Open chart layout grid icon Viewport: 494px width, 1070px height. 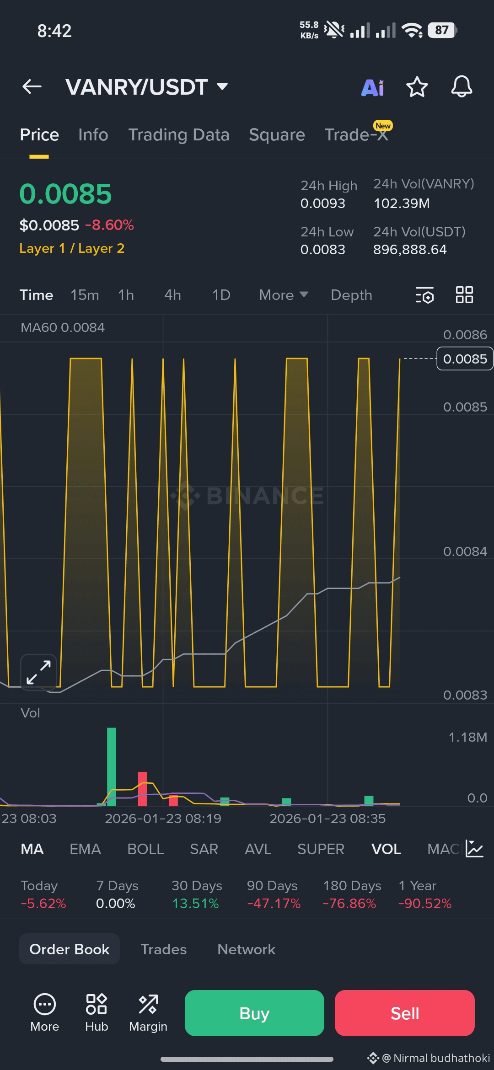pos(464,295)
